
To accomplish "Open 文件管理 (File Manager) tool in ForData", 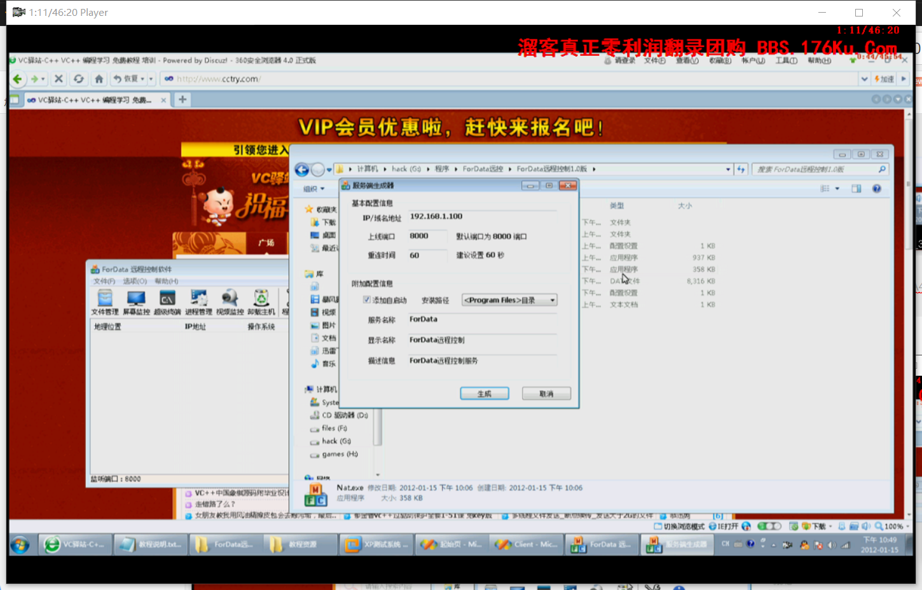I will [105, 302].
